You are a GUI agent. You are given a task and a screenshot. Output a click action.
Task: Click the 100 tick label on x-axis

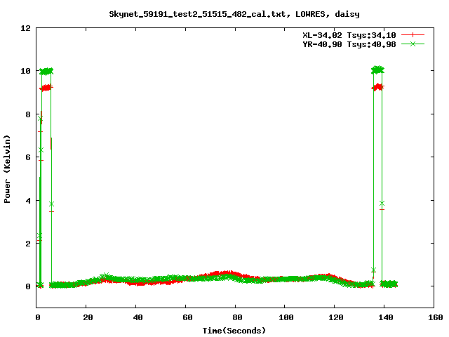[285, 318]
